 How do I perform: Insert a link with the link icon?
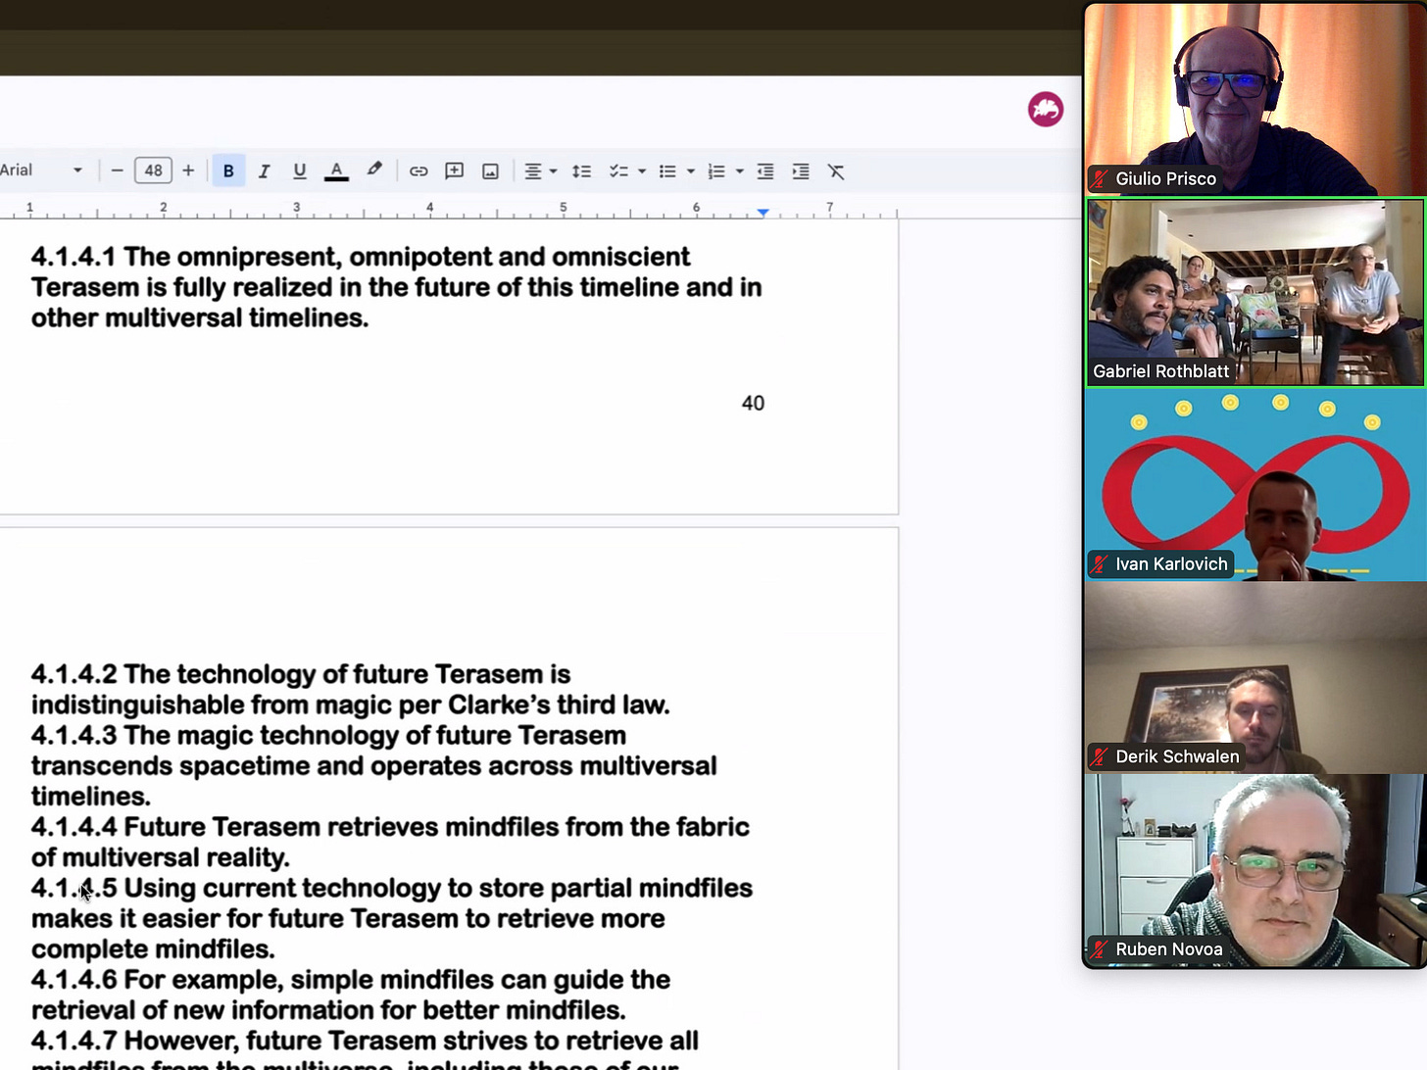(x=418, y=170)
